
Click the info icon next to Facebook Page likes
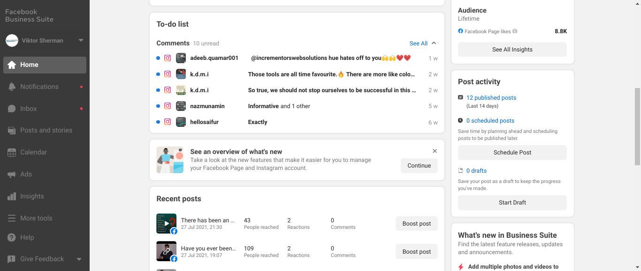click(515, 31)
